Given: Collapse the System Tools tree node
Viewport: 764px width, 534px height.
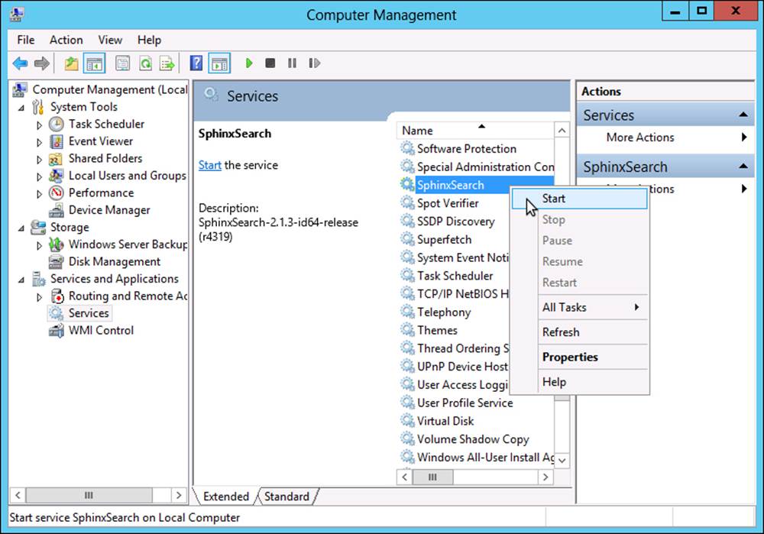Looking at the screenshot, I should pos(21,108).
